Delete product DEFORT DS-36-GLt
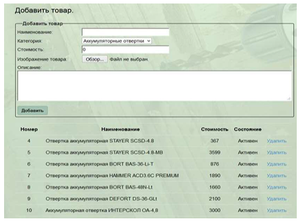The width and height of the screenshot is (302, 223). click(276, 199)
